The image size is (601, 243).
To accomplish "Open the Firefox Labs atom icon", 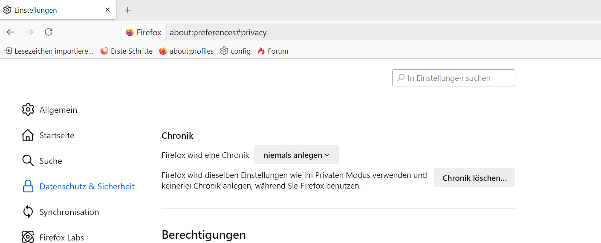I will tap(28, 237).
